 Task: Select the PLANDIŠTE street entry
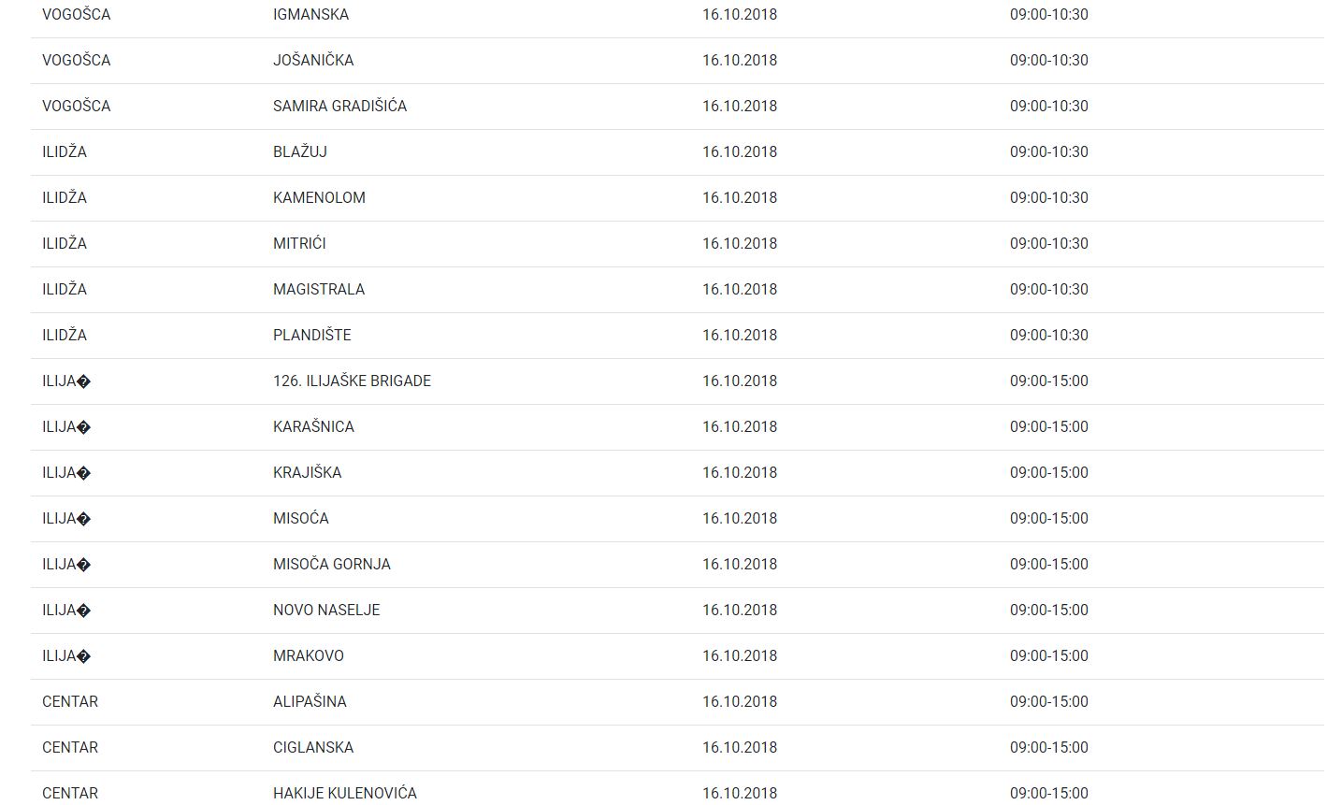coord(312,336)
